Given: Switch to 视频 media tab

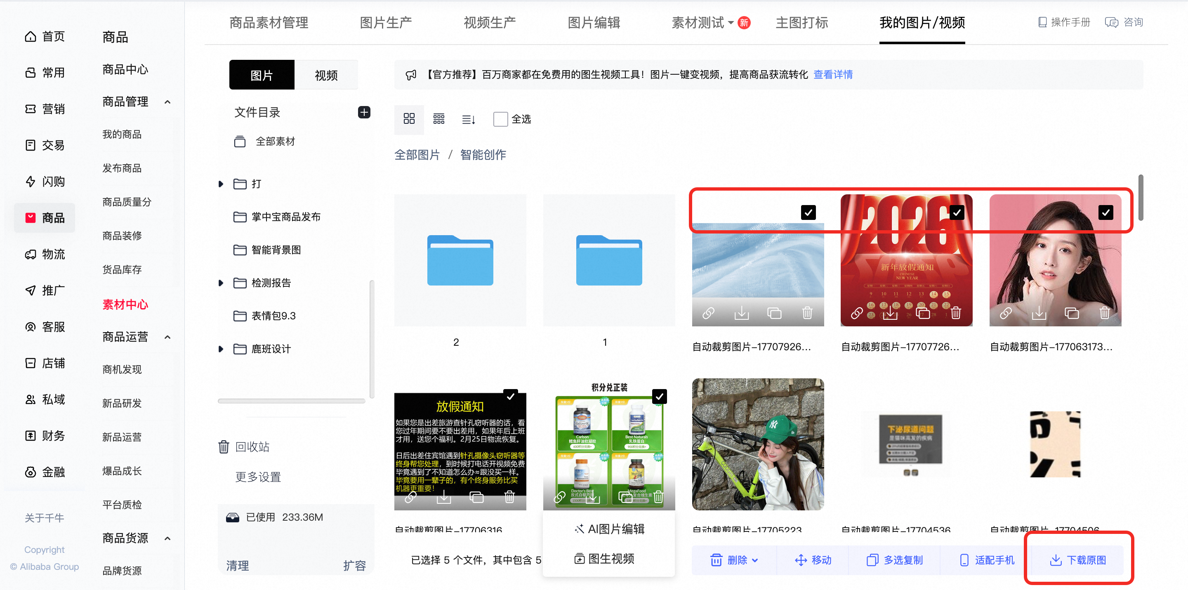Looking at the screenshot, I should (x=326, y=75).
